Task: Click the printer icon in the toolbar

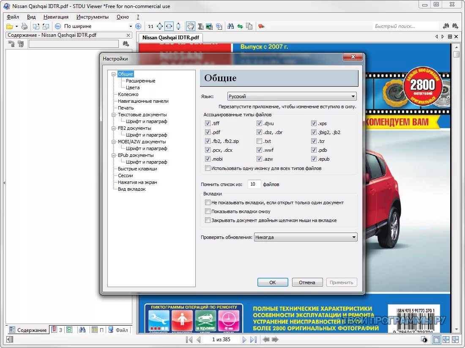Action: coord(25,26)
